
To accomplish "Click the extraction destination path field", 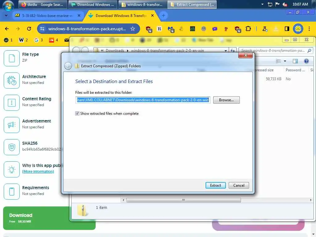I will tap(143, 100).
